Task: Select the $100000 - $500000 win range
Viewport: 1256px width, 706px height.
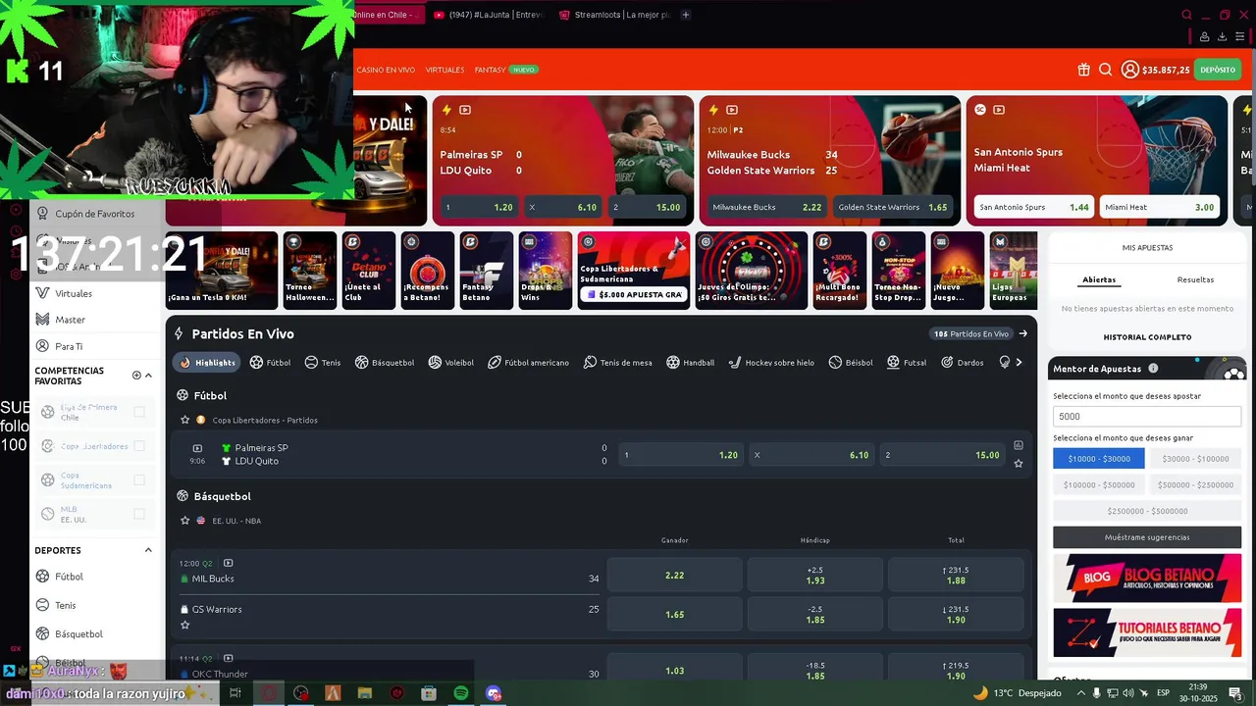Action: pos(1099,484)
